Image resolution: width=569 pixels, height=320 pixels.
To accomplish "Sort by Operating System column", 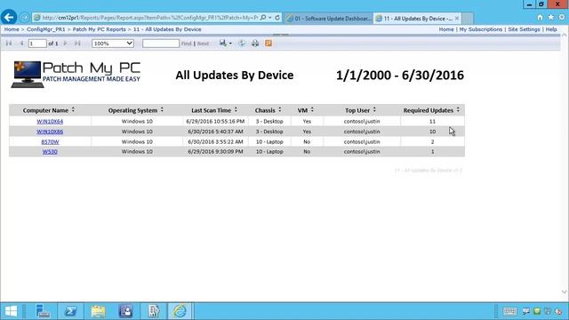I will pyautogui.click(x=162, y=109).
